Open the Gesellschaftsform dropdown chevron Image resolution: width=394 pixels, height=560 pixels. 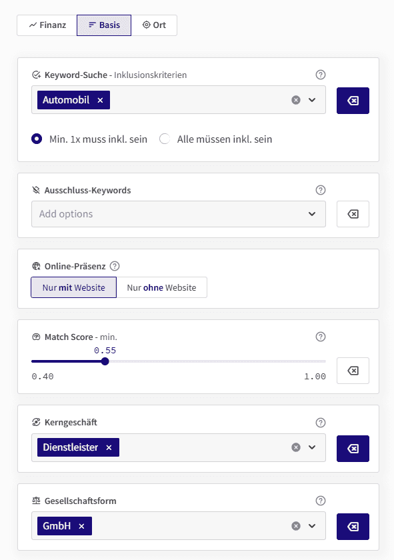tap(312, 526)
